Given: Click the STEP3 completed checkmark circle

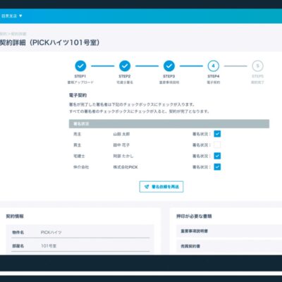Looking at the screenshot, I should pyautogui.click(x=169, y=66).
